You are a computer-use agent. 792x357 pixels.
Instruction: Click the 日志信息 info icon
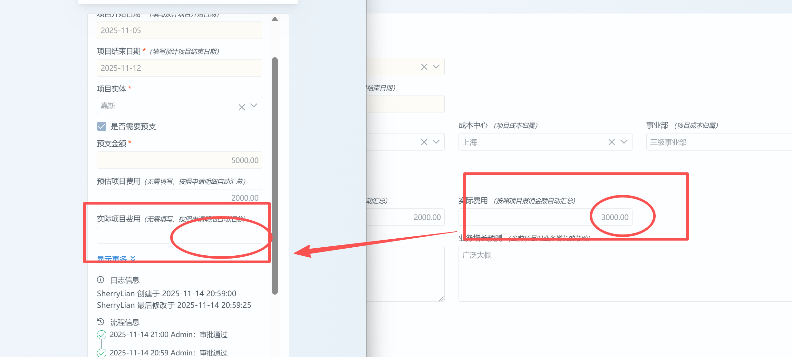point(101,280)
